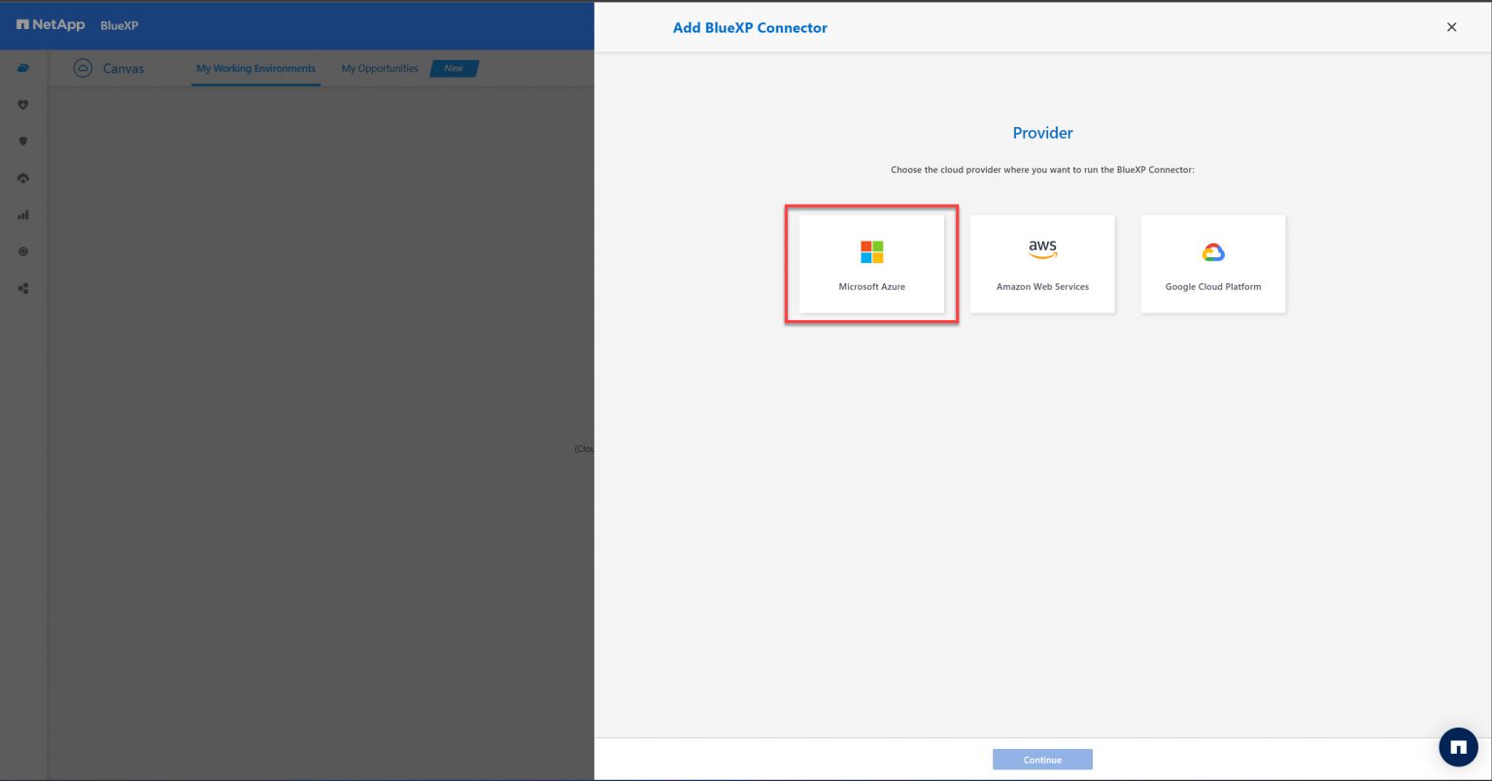This screenshot has width=1492, height=781.
Task: Dismiss the Add BlueXP Connector panel
Action: pos(1451,27)
